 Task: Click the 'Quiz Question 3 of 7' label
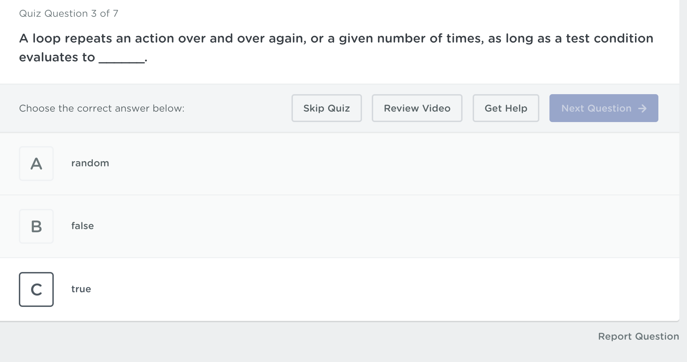pyautogui.click(x=69, y=14)
